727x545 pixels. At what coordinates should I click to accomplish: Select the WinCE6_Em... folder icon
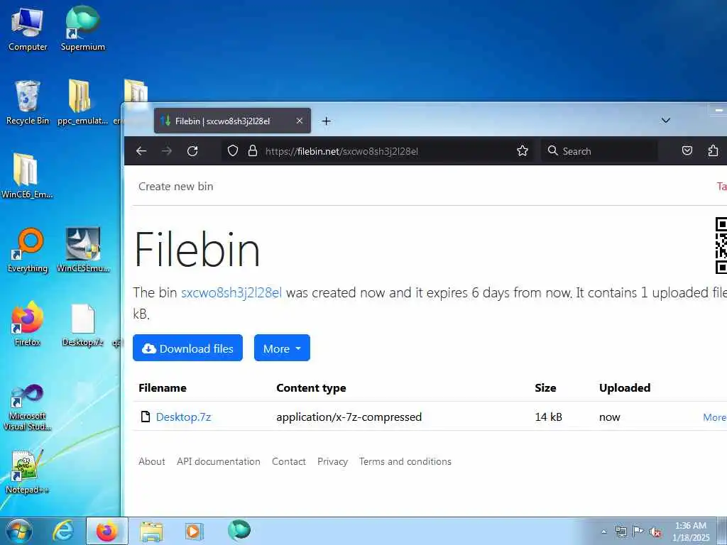click(27, 176)
